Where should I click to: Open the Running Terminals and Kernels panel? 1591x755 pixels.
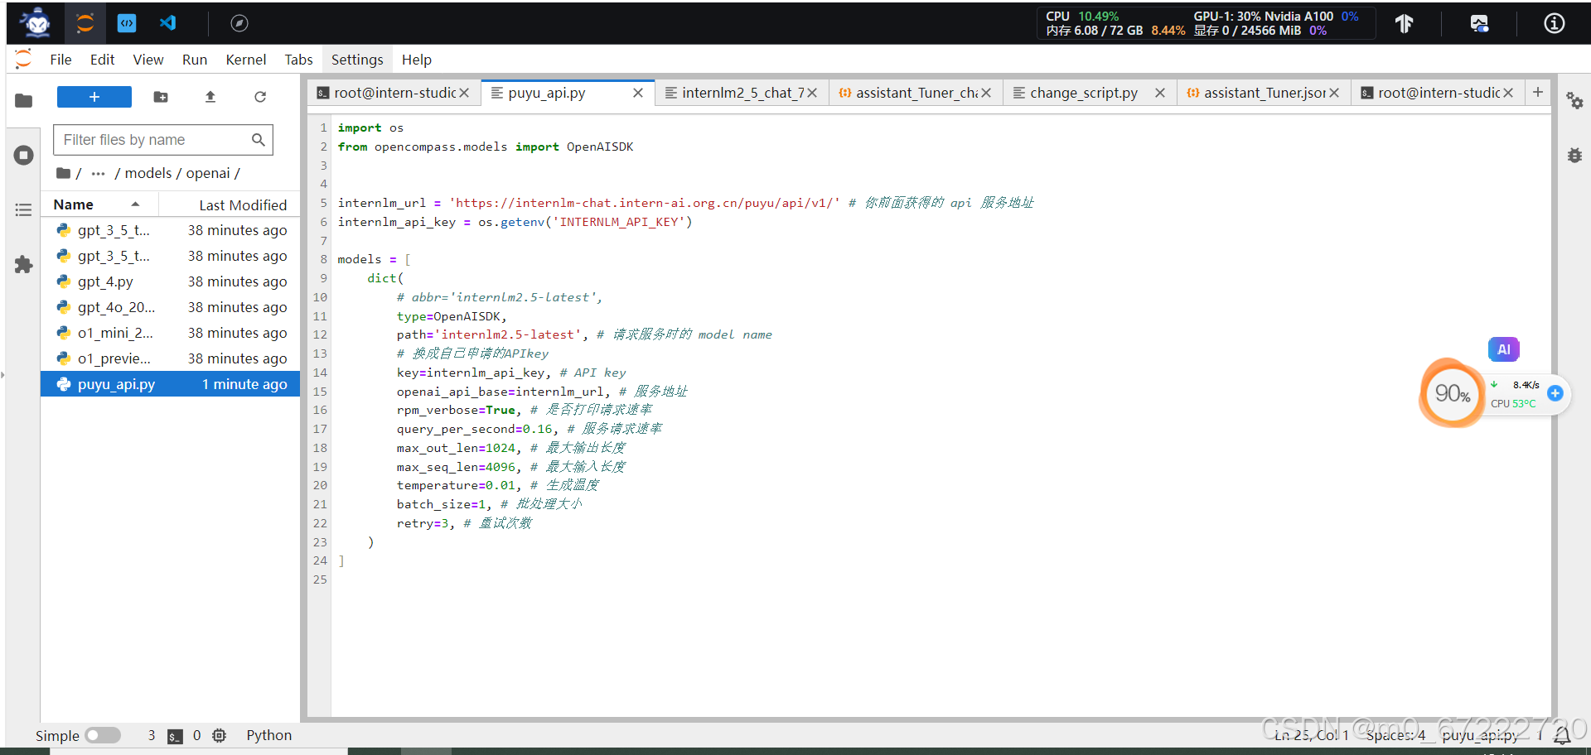click(22, 155)
